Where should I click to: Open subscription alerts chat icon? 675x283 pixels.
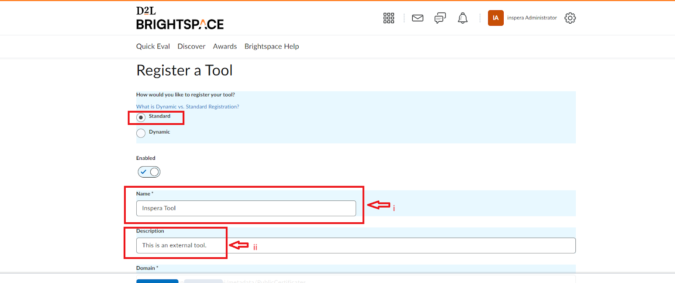[x=440, y=18]
